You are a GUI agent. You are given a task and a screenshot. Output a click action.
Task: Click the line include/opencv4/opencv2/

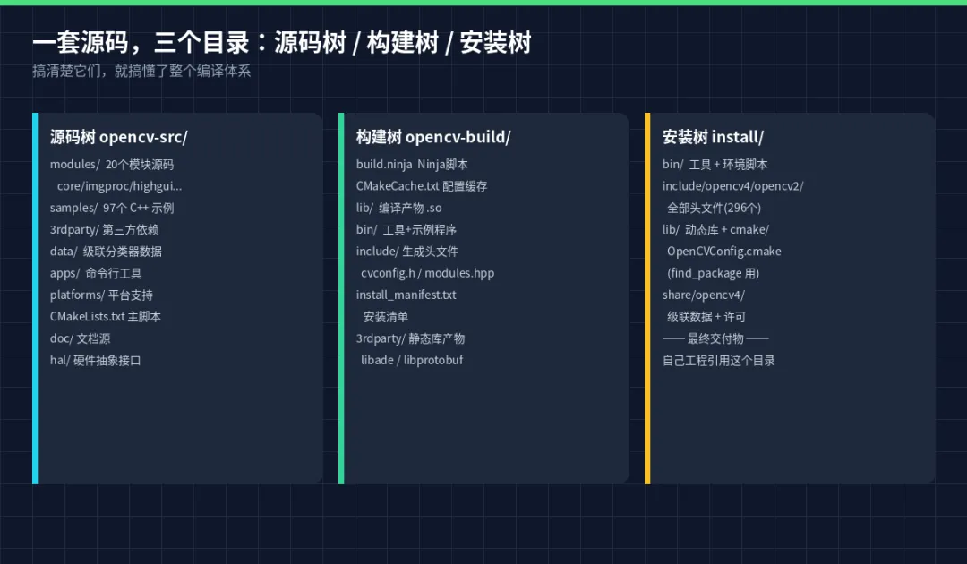732,186
